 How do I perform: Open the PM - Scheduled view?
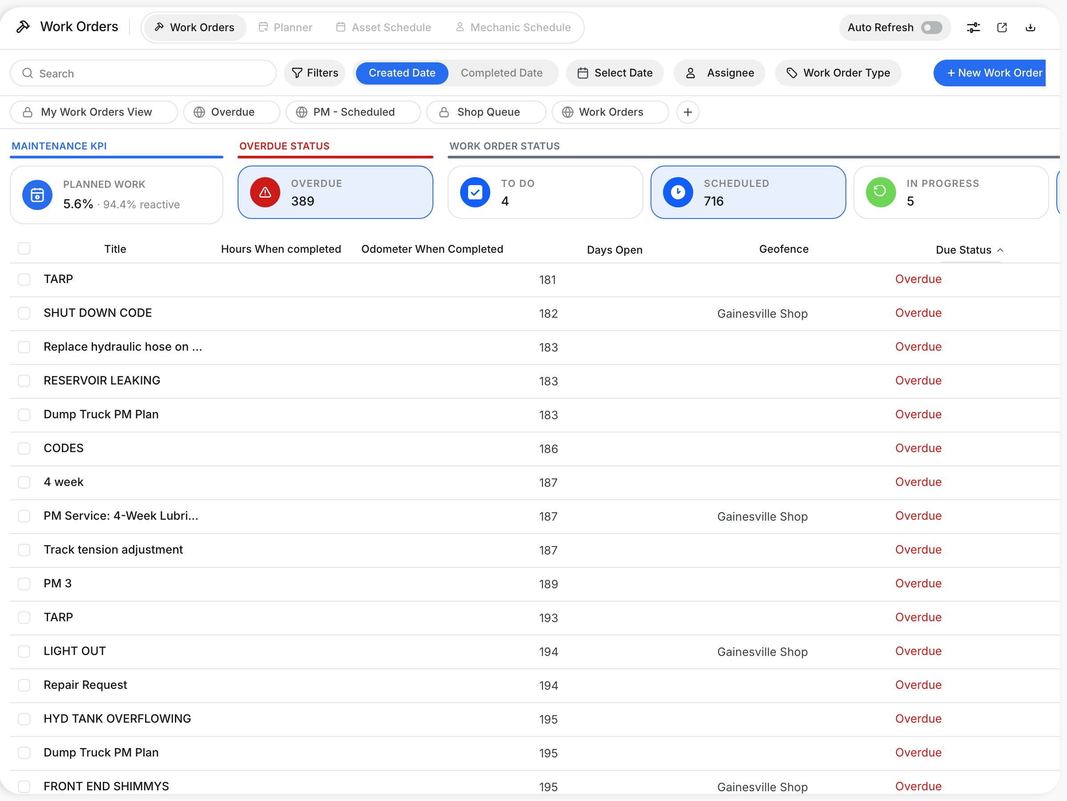tap(353, 112)
